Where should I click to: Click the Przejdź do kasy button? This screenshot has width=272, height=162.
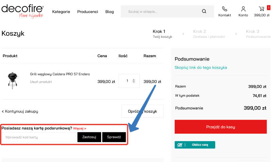(220, 127)
